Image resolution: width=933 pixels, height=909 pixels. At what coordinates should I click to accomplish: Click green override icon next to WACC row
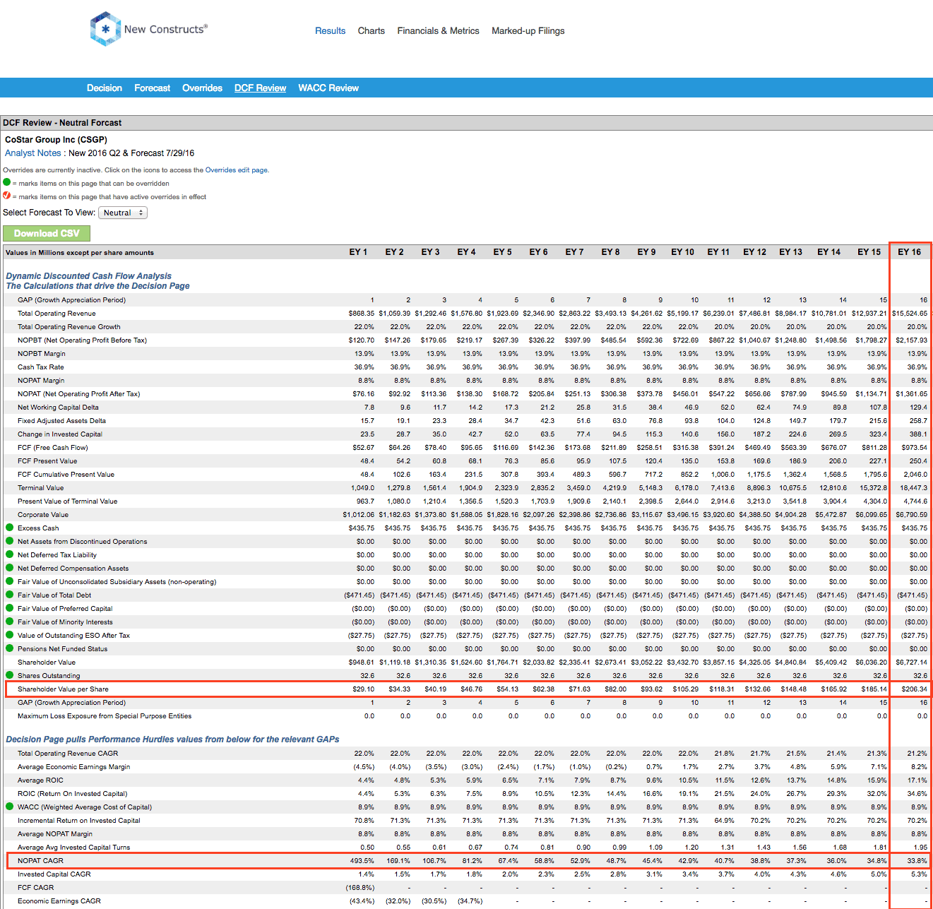pyautogui.click(x=10, y=807)
